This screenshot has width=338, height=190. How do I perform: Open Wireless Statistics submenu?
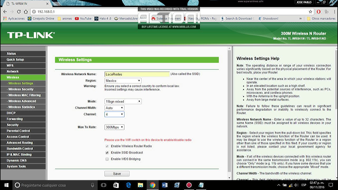click(23, 107)
